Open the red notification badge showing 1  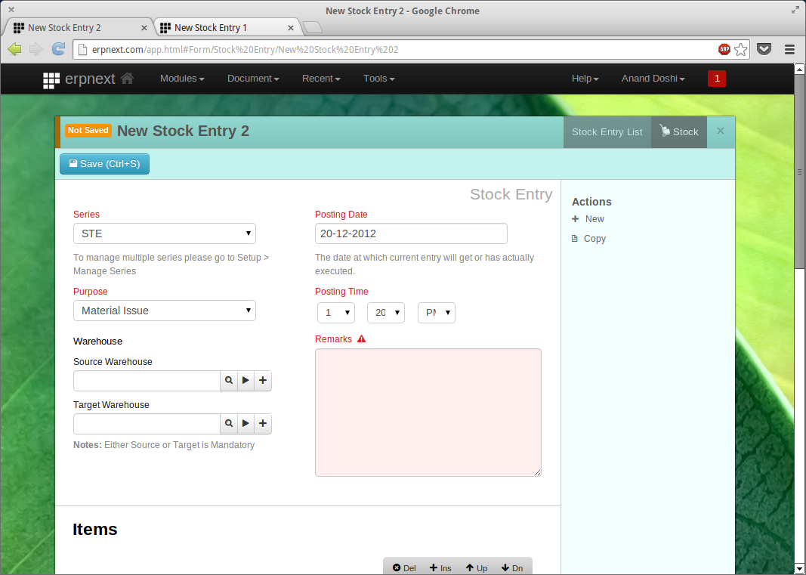(x=717, y=79)
